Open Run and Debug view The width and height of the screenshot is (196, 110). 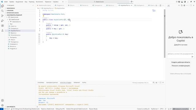pos(2,21)
